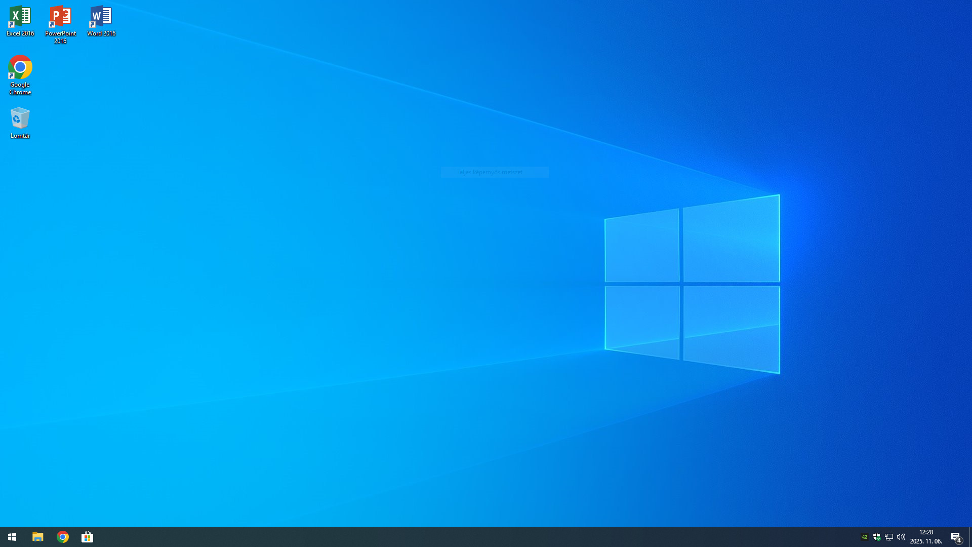Select the Google Chrome desktop shortcut

point(20,74)
